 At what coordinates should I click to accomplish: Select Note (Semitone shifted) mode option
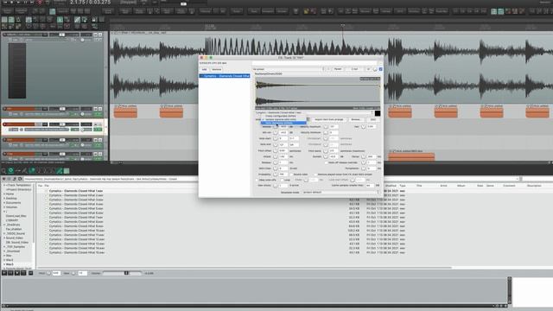click(x=283, y=123)
